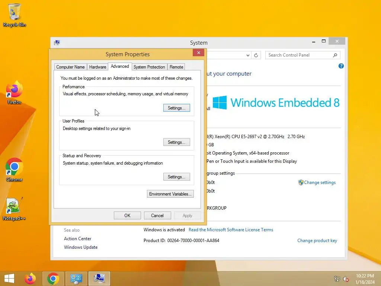The height and width of the screenshot is (286, 381).
Task: Click the muted volume tray icon
Action: click(x=346, y=279)
